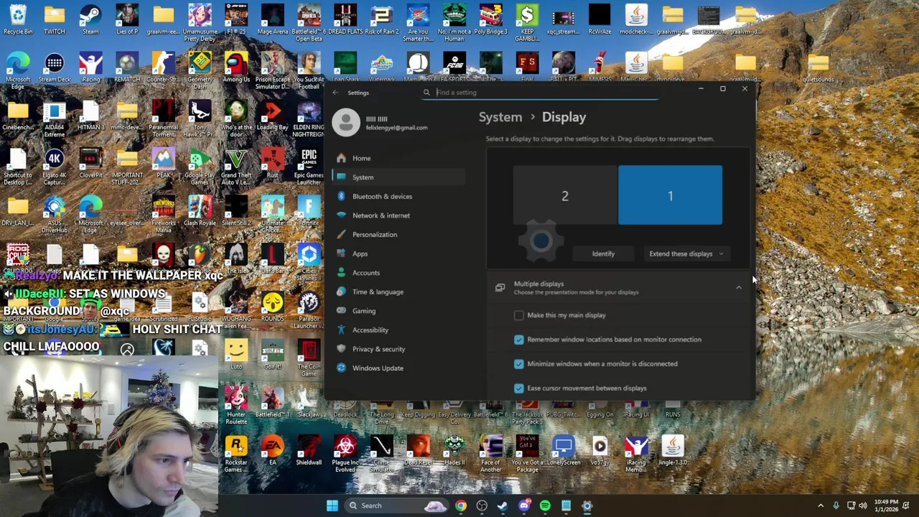The width and height of the screenshot is (919, 517).
Task: Open Google Chrome from the taskbar
Action: [x=461, y=506]
